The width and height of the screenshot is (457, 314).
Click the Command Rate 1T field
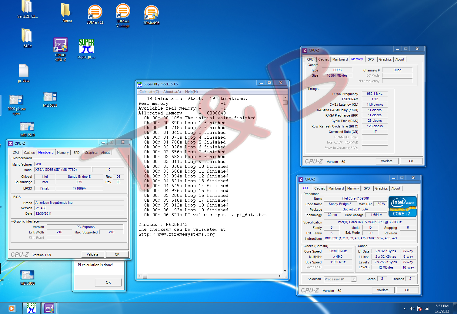tap(375, 132)
